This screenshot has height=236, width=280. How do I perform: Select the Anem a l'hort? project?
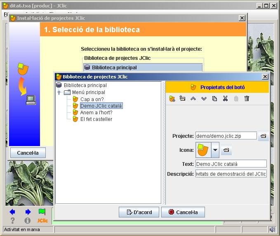(96, 113)
